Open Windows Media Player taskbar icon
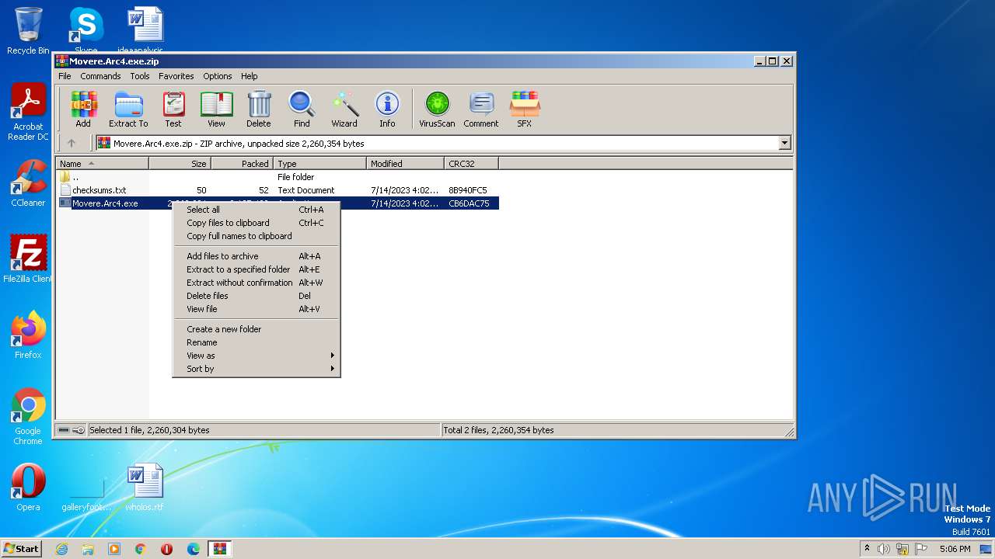Screen dimensions: 995x559 114,549
